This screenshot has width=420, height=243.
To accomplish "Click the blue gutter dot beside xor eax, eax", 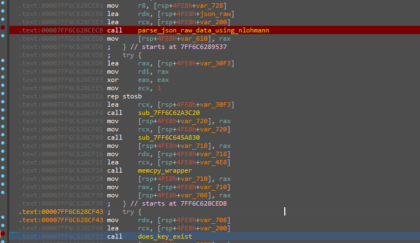I will point(4,80).
